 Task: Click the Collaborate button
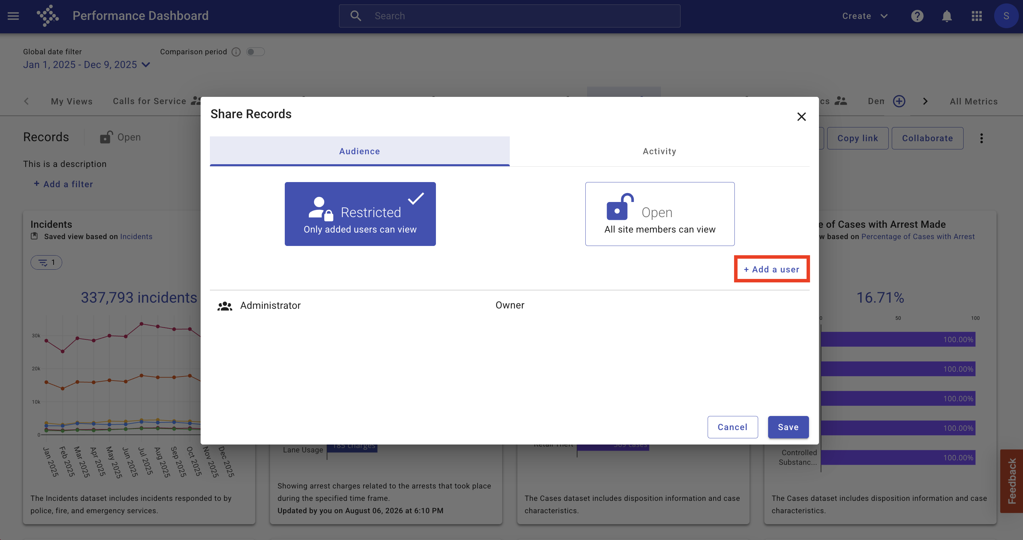pos(927,138)
